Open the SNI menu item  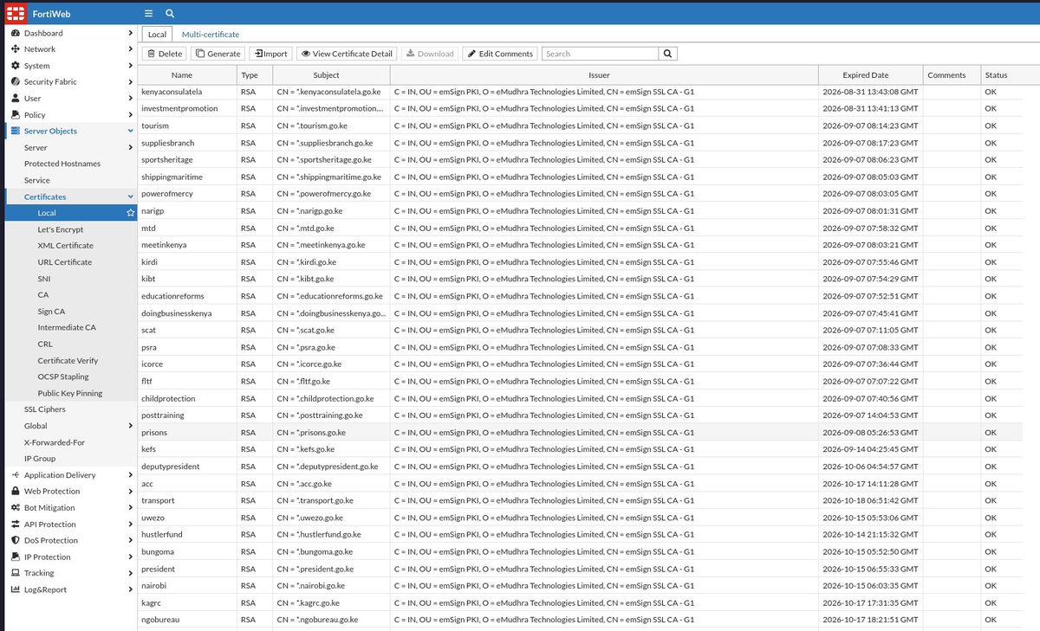point(44,279)
